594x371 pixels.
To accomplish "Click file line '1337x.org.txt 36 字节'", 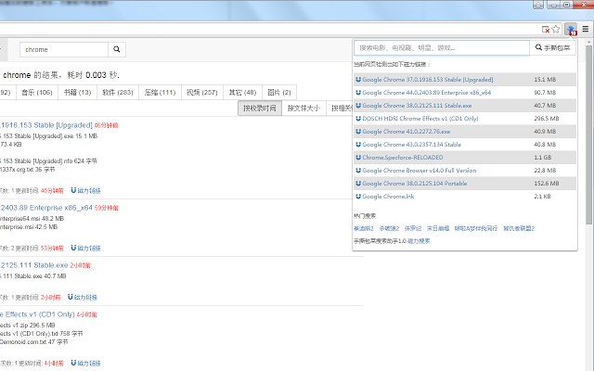I will (28, 169).
